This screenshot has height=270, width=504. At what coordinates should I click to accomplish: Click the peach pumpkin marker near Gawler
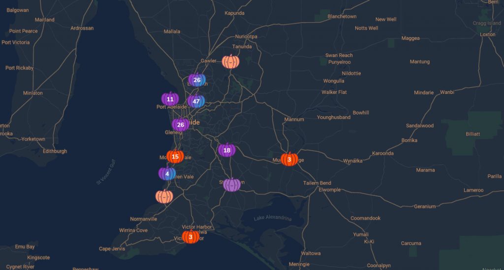[230, 61]
